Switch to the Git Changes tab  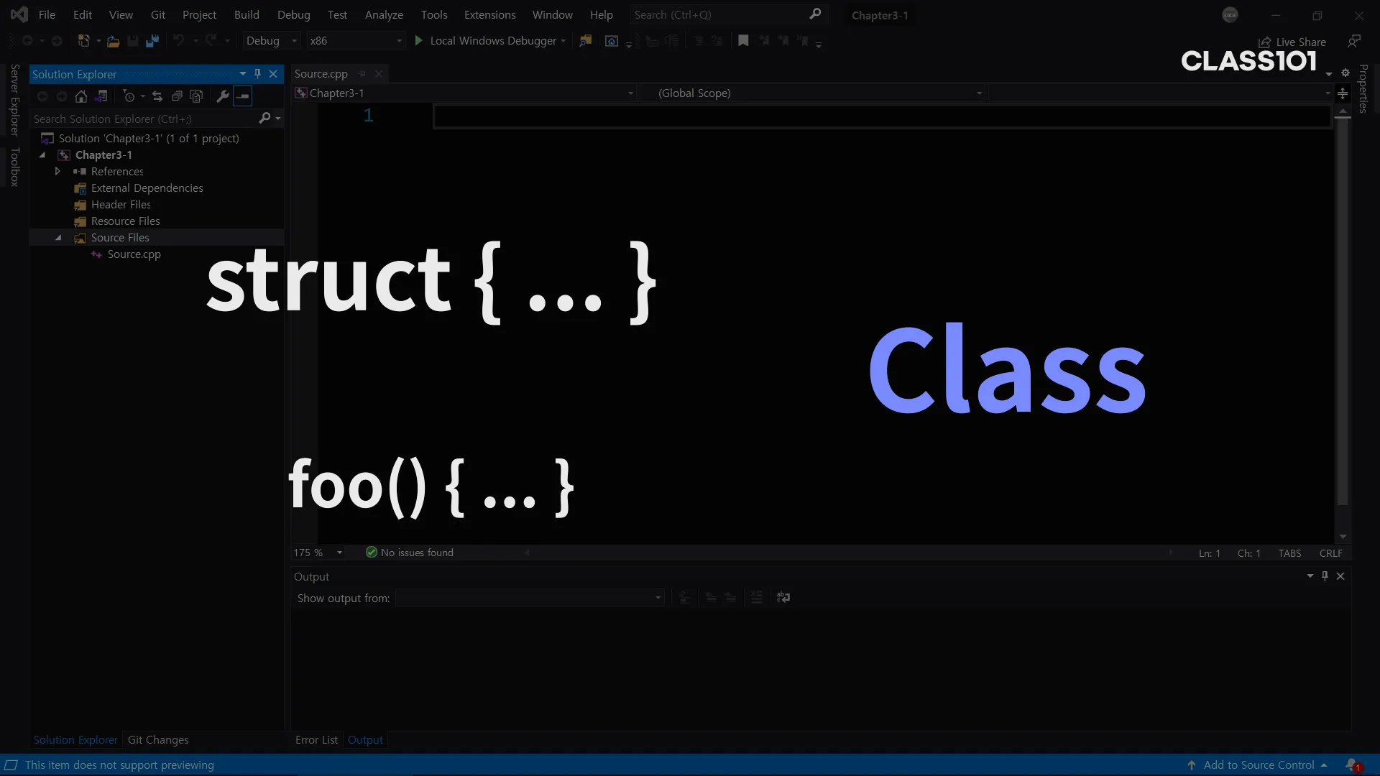(158, 740)
